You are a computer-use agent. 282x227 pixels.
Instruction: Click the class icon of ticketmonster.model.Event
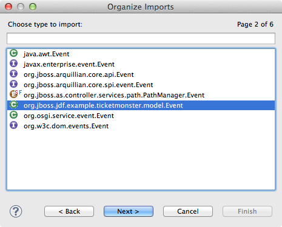(14, 105)
